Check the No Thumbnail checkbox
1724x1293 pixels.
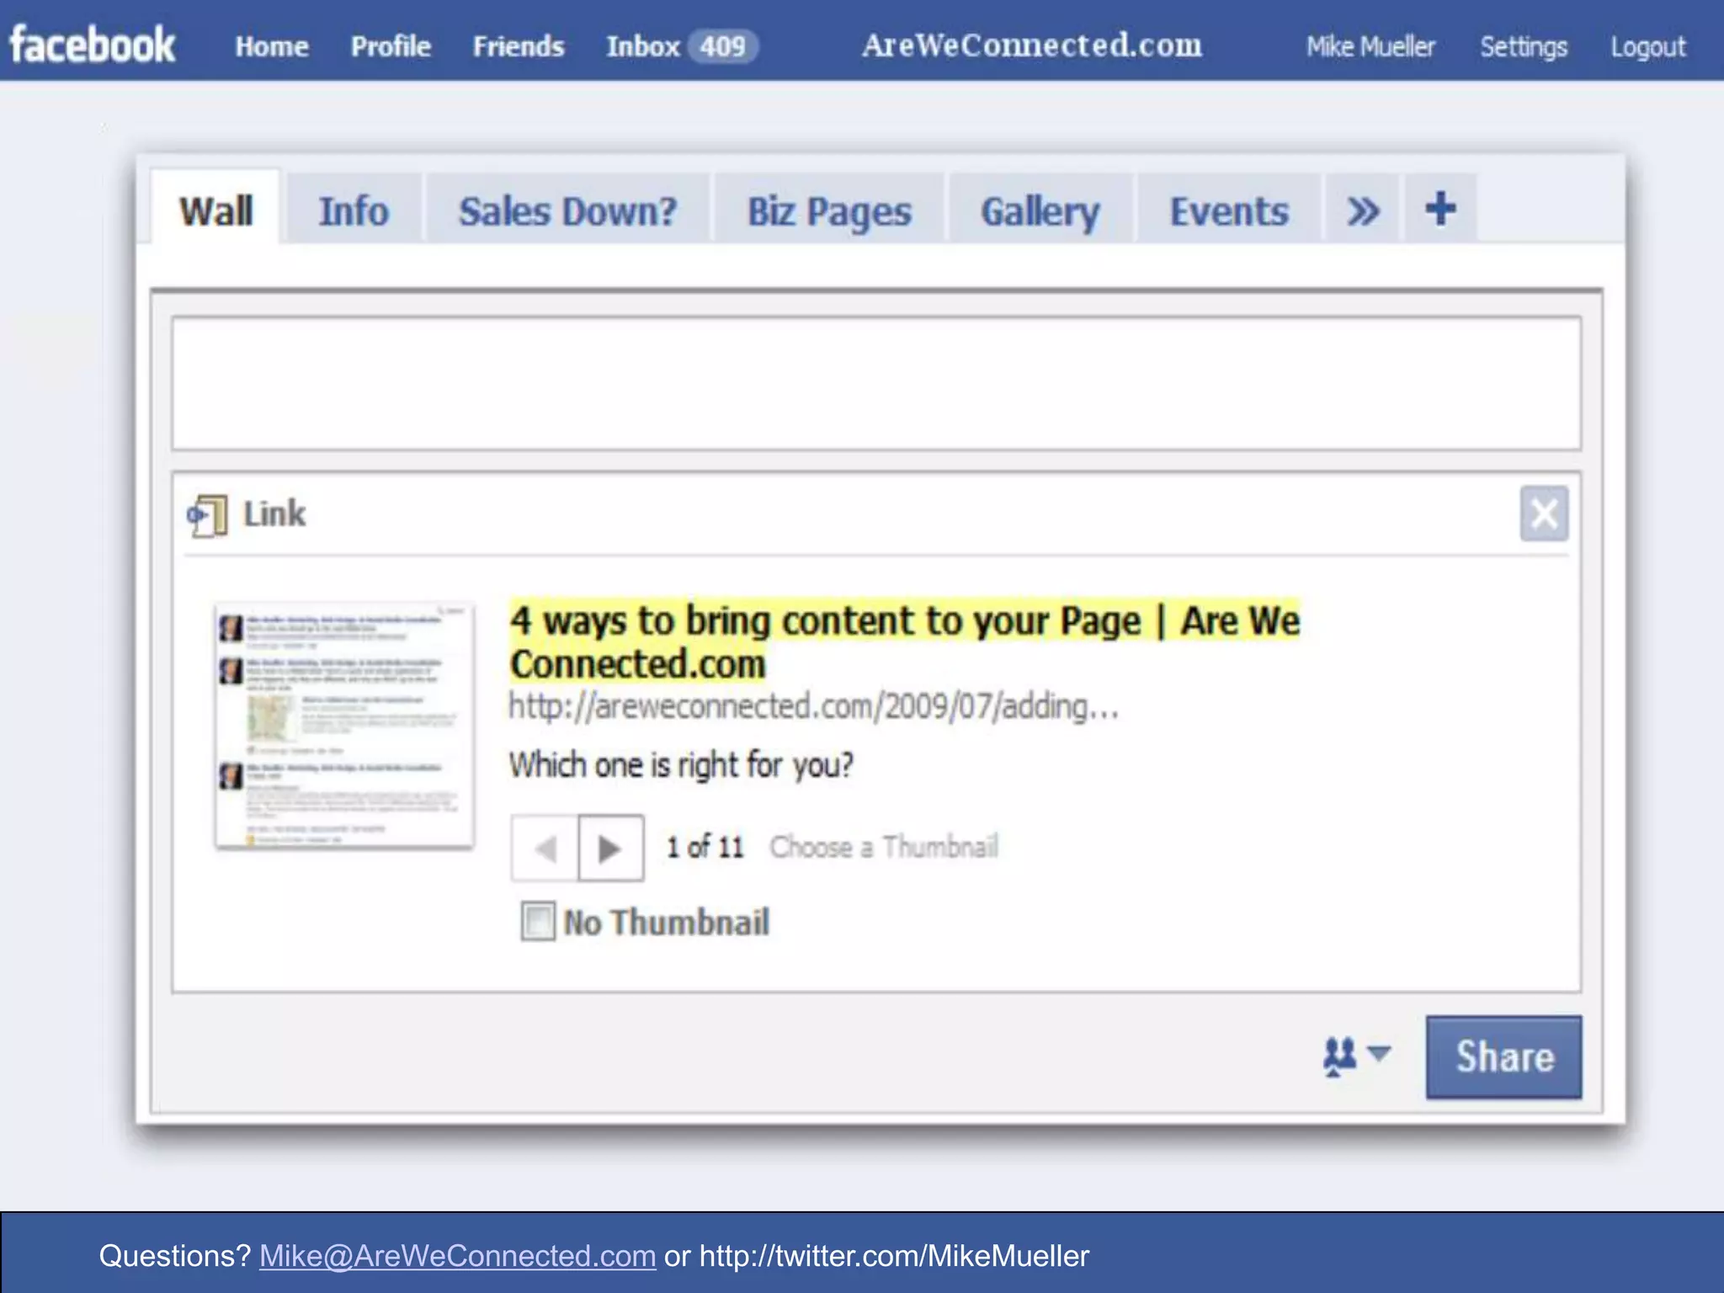point(538,921)
